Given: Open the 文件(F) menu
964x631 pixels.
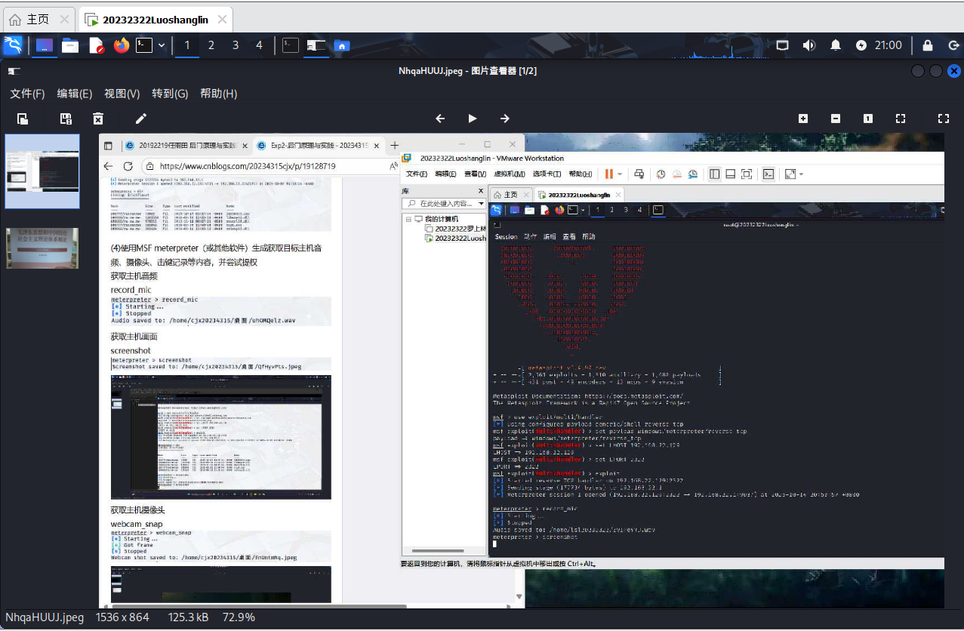Looking at the screenshot, I should [x=27, y=94].
